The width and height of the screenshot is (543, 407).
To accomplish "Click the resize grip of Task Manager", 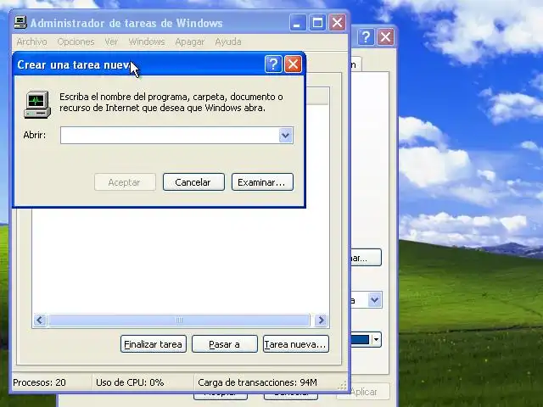I will pos(343,386).
